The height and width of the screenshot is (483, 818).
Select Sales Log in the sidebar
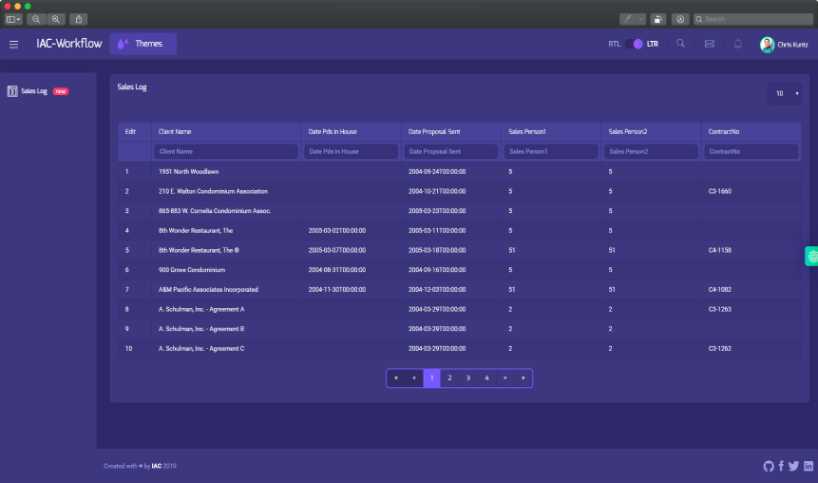34,91
